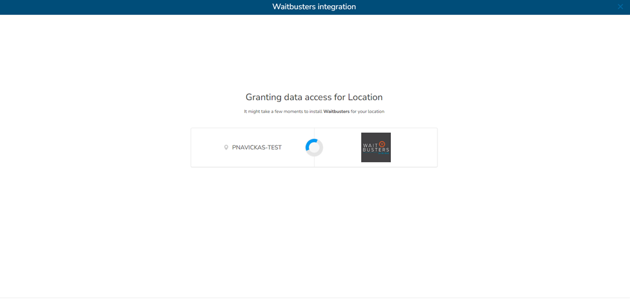Select the PNAVICKAS-TEST location name
Screen dimensions: 630x308
click(x=257, y=147)
